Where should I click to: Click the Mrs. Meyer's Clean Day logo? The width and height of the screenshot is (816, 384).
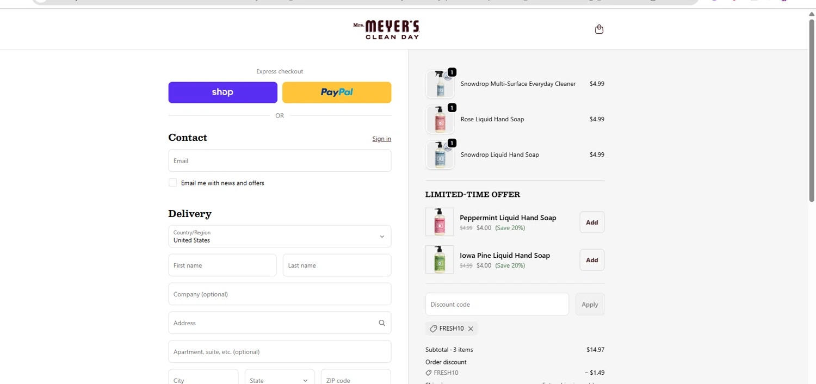click(x=386, y=29)
